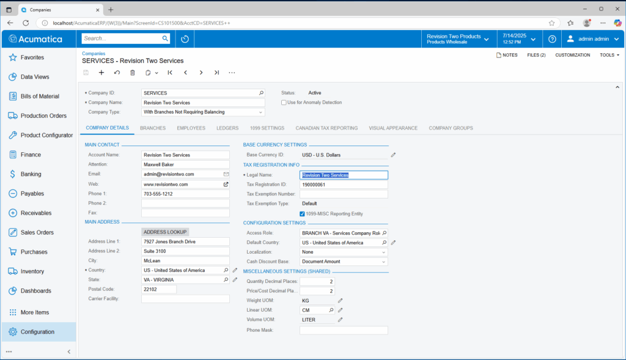Open Data Views workspace
Screen dimensions: 626x360
coord(35,76)
